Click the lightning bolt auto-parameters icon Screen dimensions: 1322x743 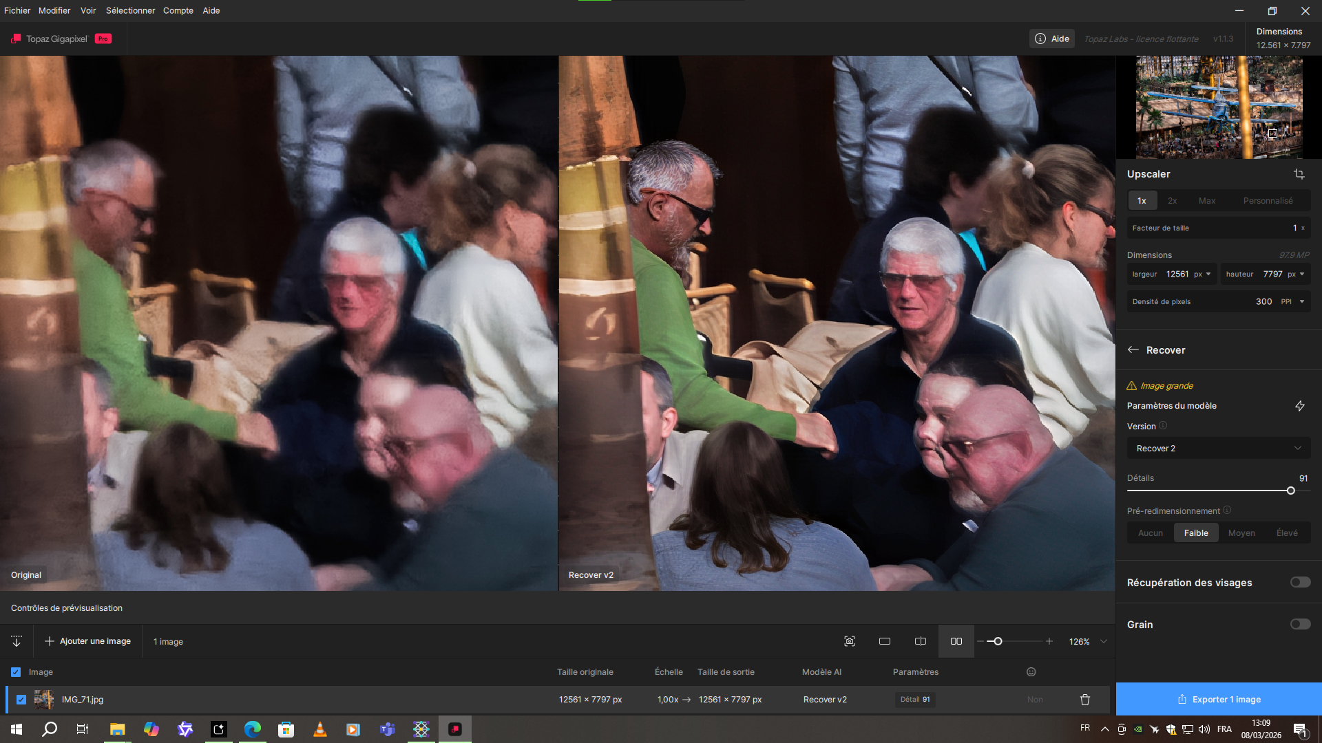(1299, 406)
